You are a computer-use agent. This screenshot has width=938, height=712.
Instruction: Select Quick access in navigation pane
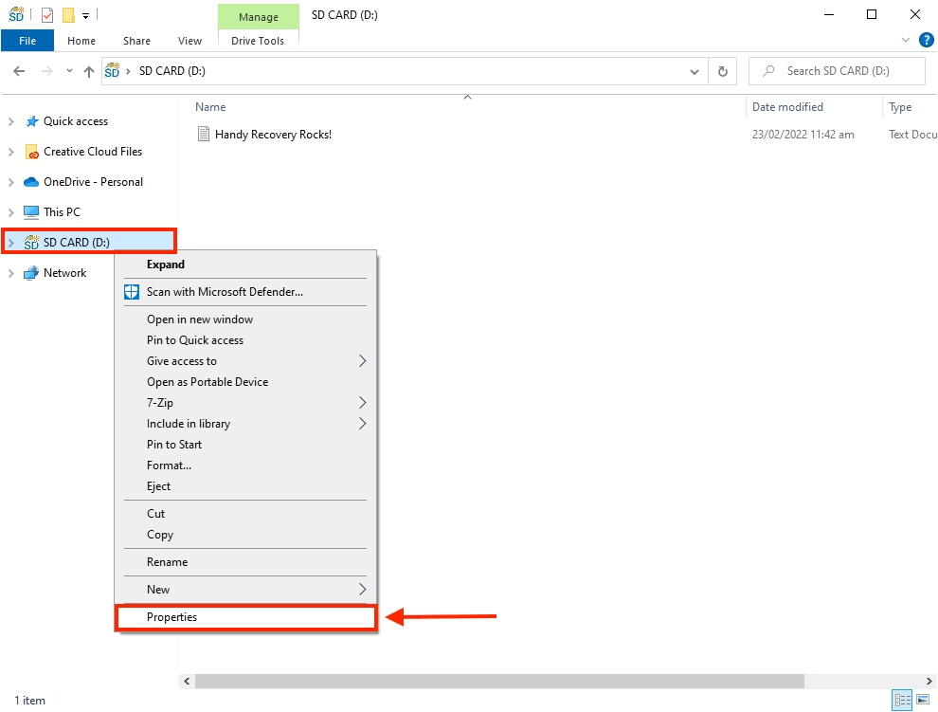pos(76,121)
